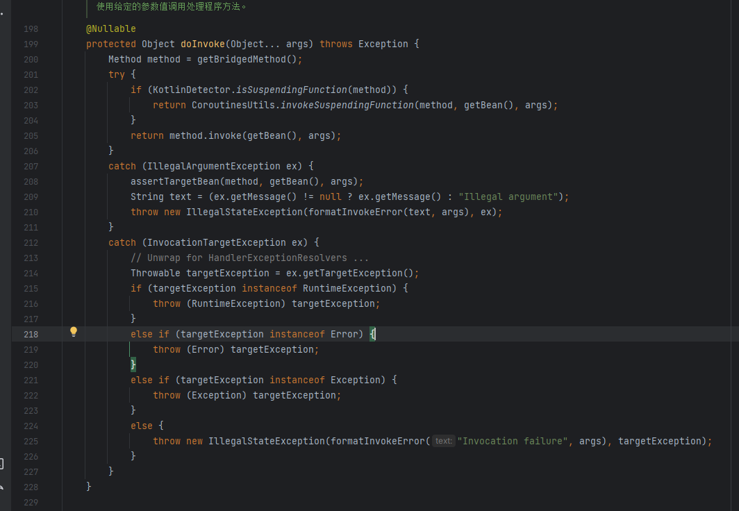This screenshot has width=739, height=511.
Task: Click the Throwable type on line 214
Action: [155, 273]
